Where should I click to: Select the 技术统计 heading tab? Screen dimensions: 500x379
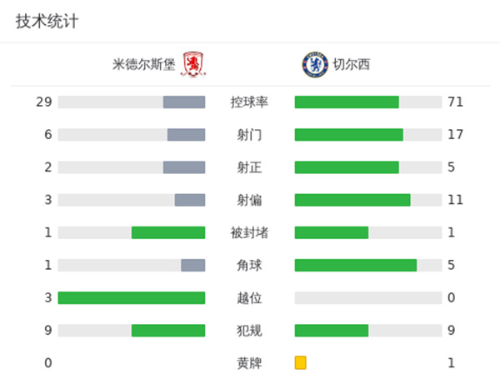tap(47, 22)
